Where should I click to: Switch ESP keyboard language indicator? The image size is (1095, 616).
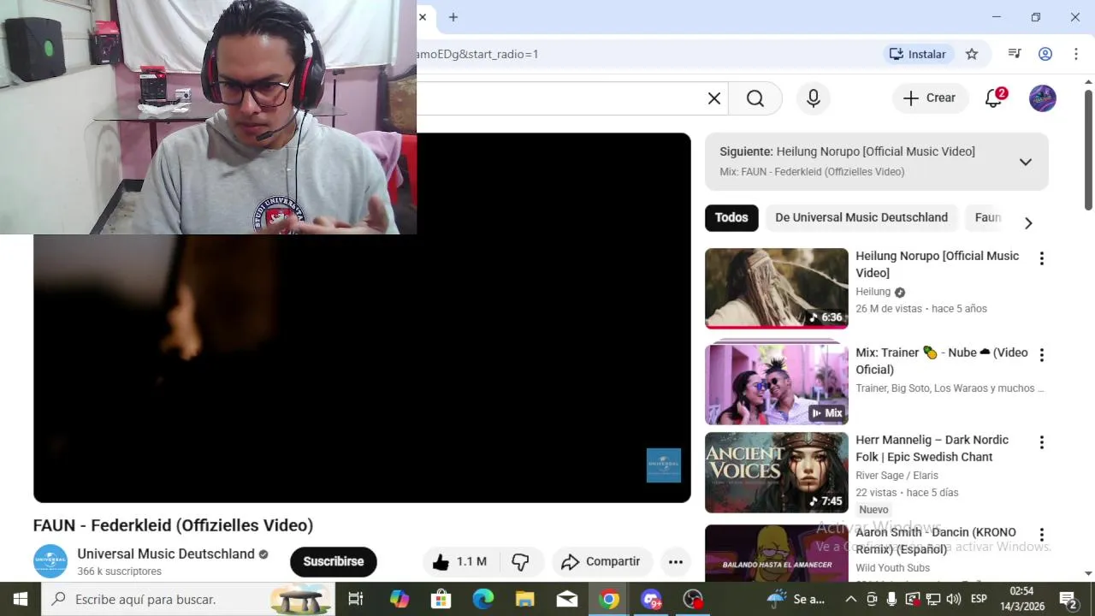tap(979, 599)
